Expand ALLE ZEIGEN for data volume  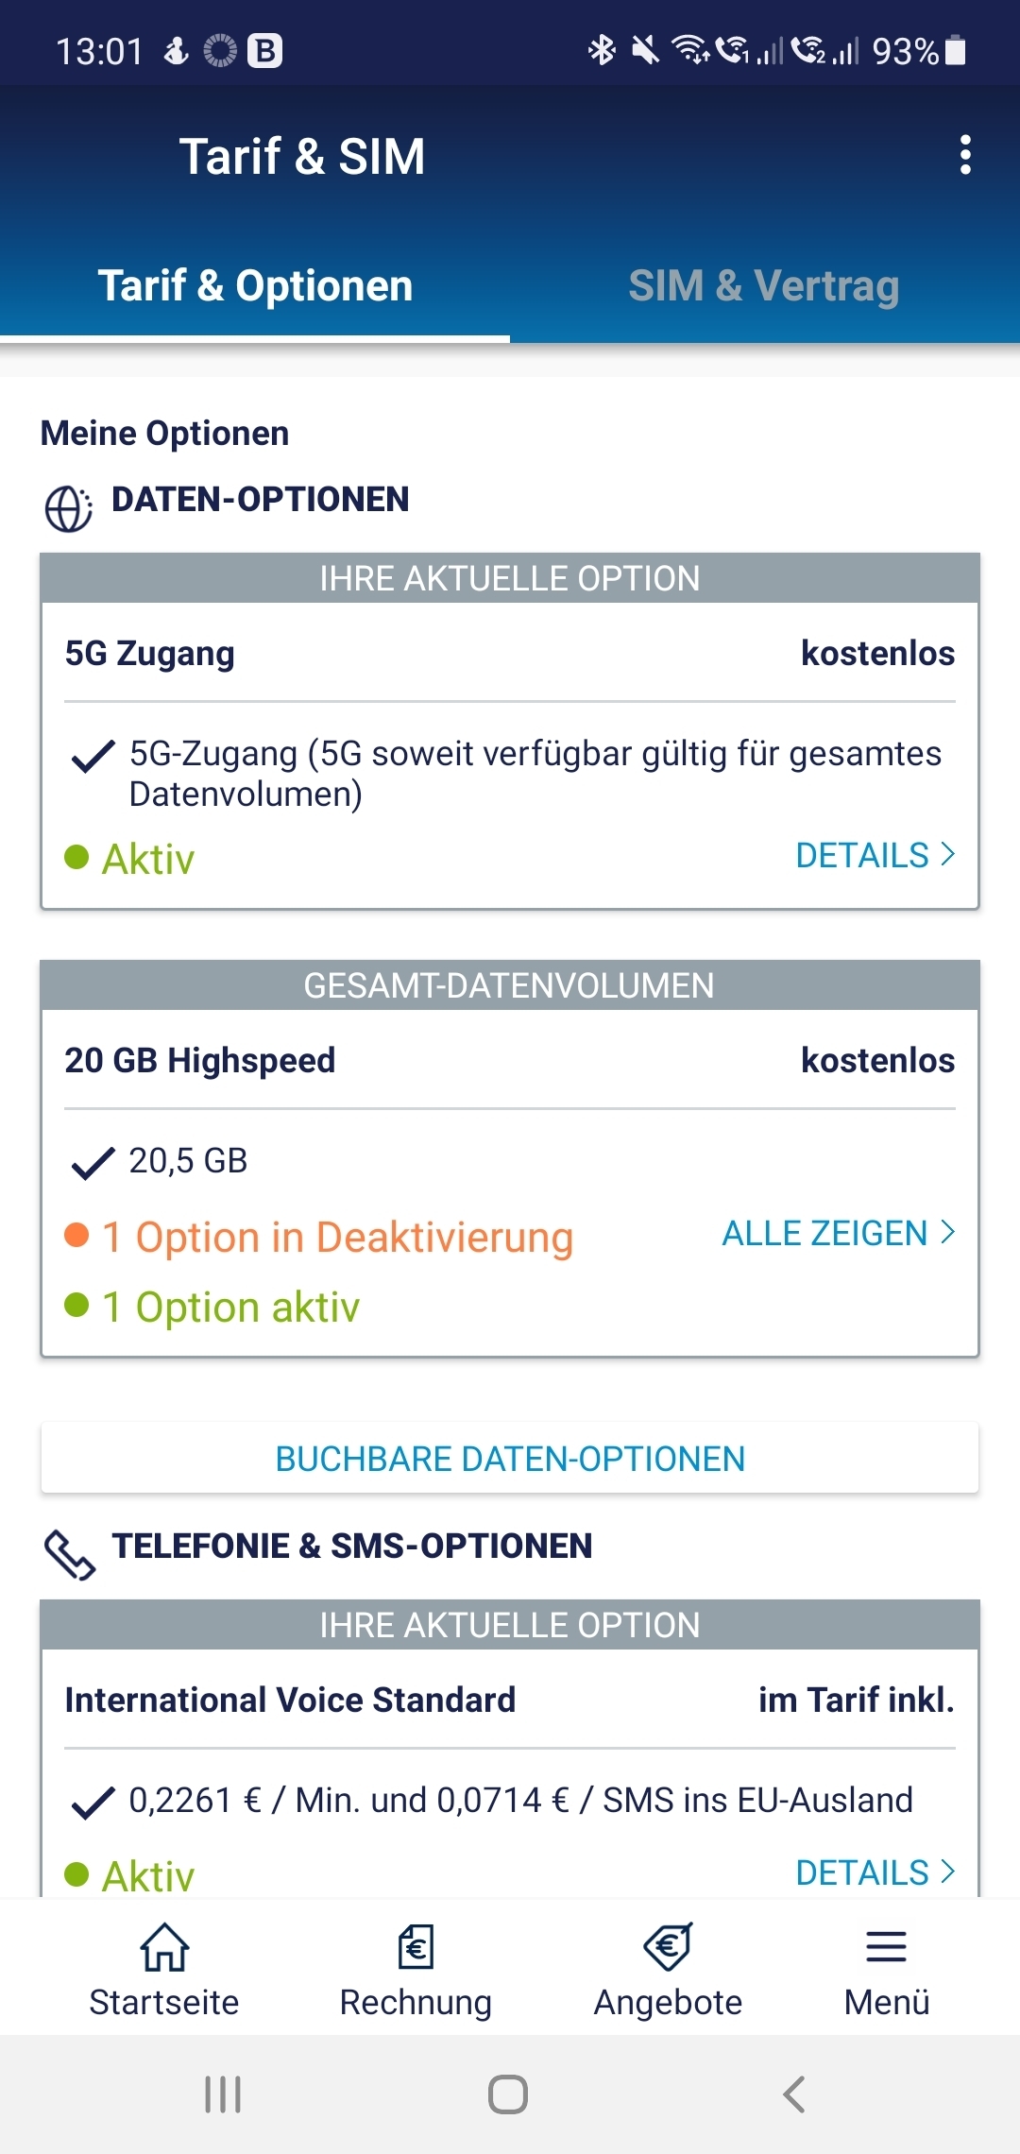[x=839, y=1233]
